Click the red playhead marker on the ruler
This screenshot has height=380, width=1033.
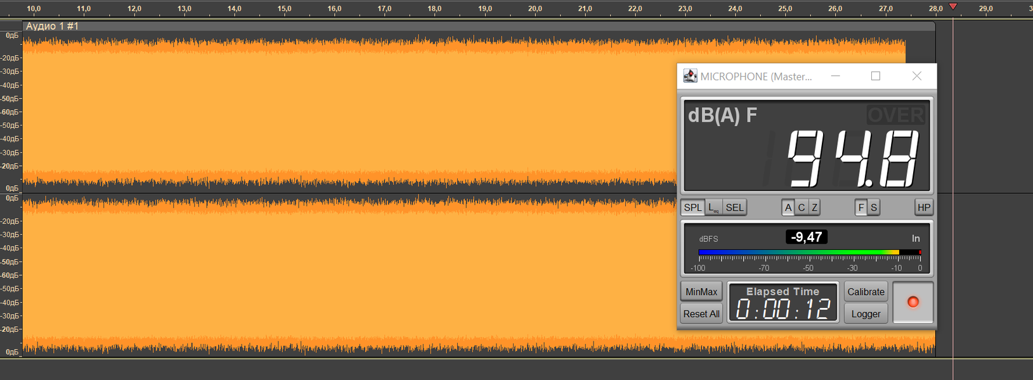[952, 6]
